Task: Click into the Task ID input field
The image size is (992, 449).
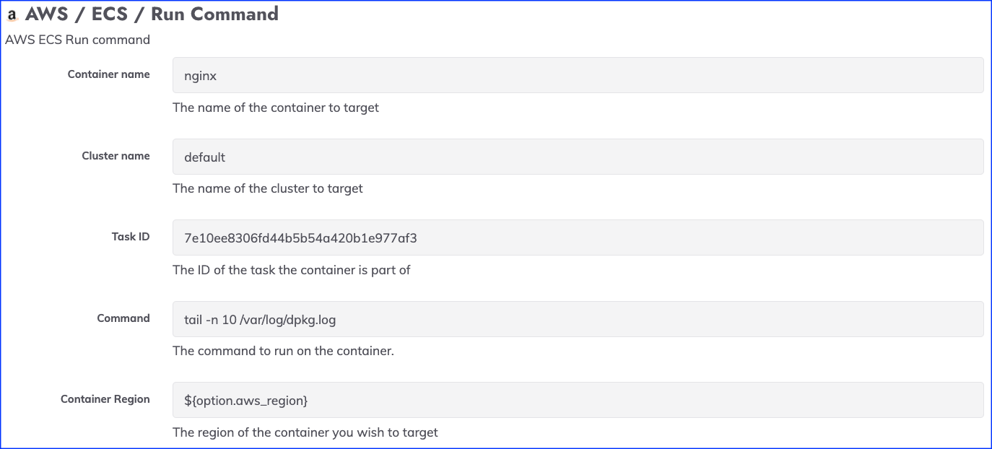Action: pyautogui.click(x=578, y=237)
